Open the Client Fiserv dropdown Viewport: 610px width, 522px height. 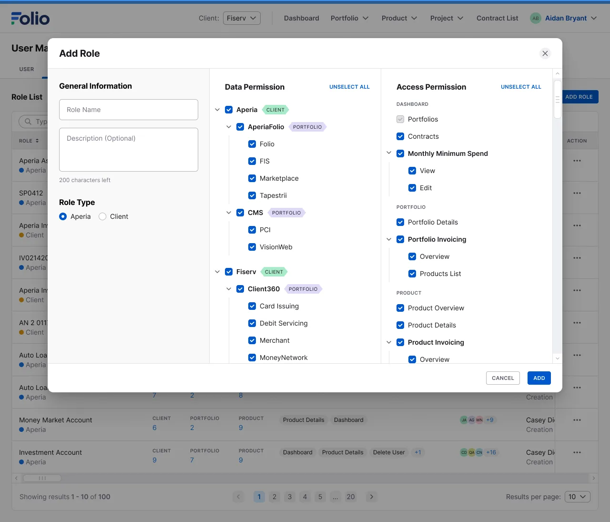pos(242,18)
